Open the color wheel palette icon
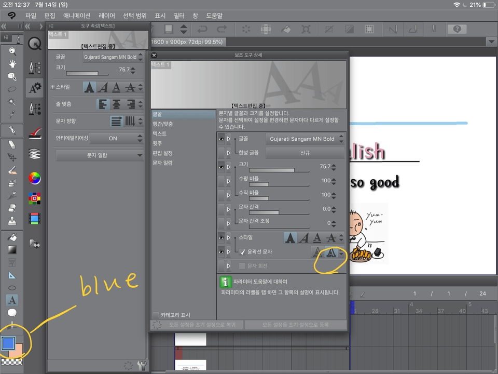Screen dimensions: 498x374 click(x=35, y=178)
